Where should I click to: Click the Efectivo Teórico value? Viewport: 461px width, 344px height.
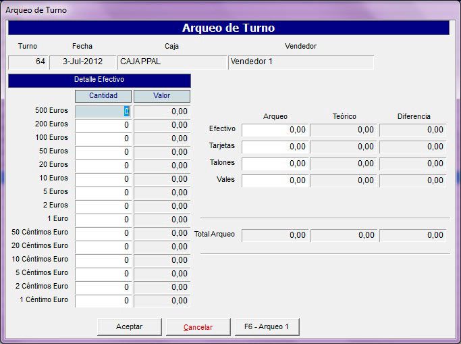click(344, 130)
